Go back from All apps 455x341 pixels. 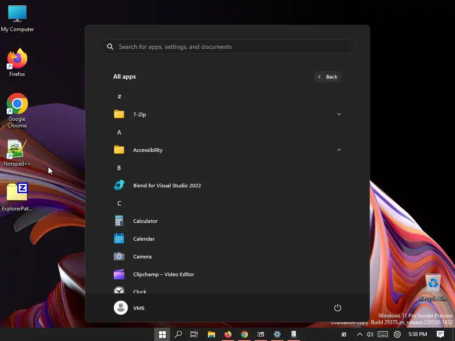tap(328, 77)
